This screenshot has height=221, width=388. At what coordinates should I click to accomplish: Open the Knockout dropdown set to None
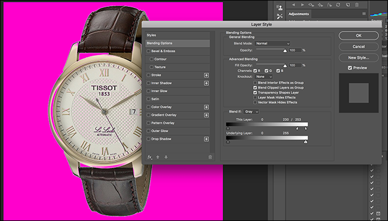pos(263,77)
